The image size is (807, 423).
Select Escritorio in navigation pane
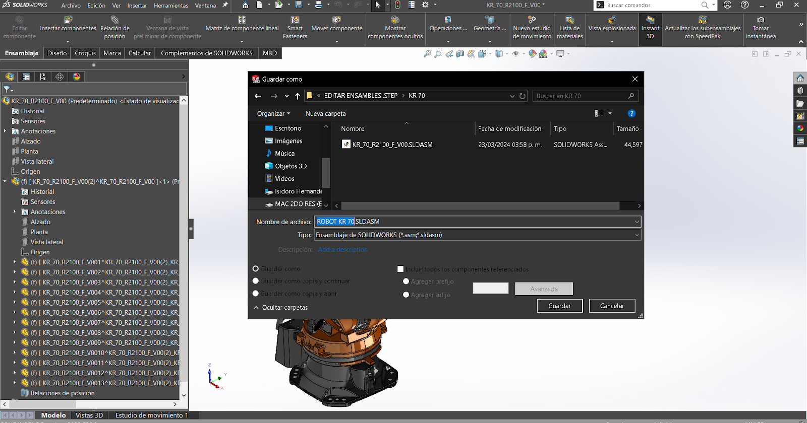[287, 128]
